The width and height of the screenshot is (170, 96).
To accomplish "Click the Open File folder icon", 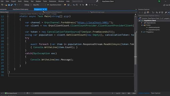I will [x=6, y=5].
